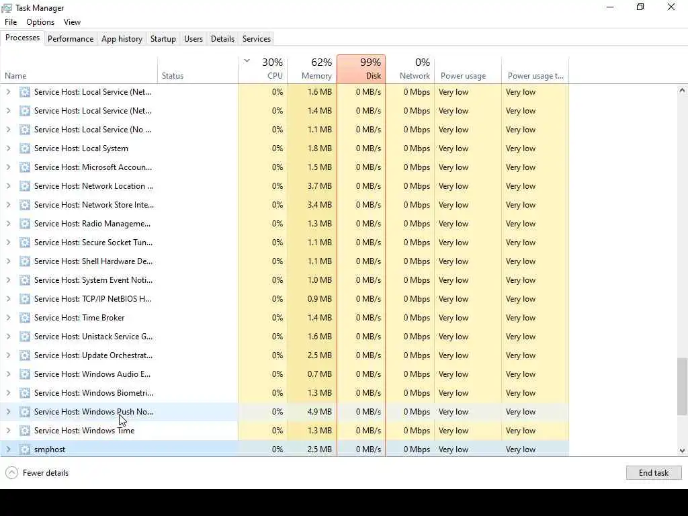Image resolution: width=688 pixels, height=516 pixels.
Task: Open the Users tab
Action: click(193, 38)
